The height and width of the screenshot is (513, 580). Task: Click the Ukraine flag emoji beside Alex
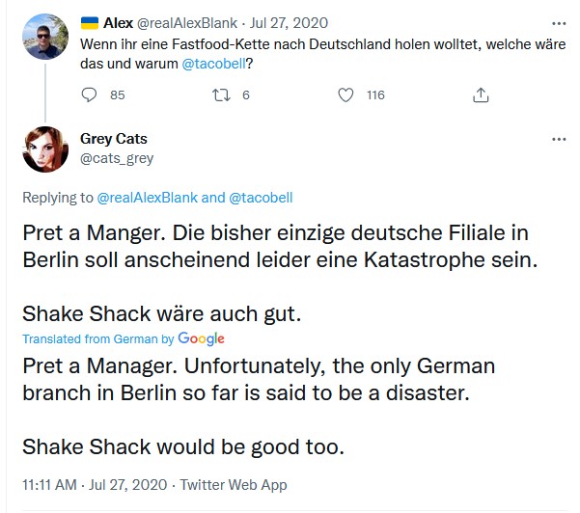tap(89, 23)
